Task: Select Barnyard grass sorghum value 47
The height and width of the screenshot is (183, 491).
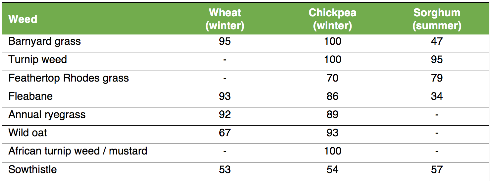Action: (x=437, y=41)
